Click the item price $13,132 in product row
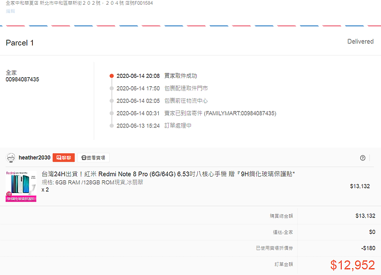The width and height of the screenshot is (381, 275). [360, 186]
